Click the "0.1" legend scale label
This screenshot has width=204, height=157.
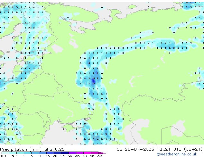click(x=4, y=156)
